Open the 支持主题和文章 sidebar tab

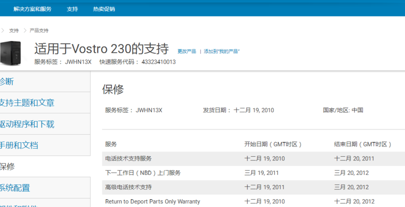point(45,102)
